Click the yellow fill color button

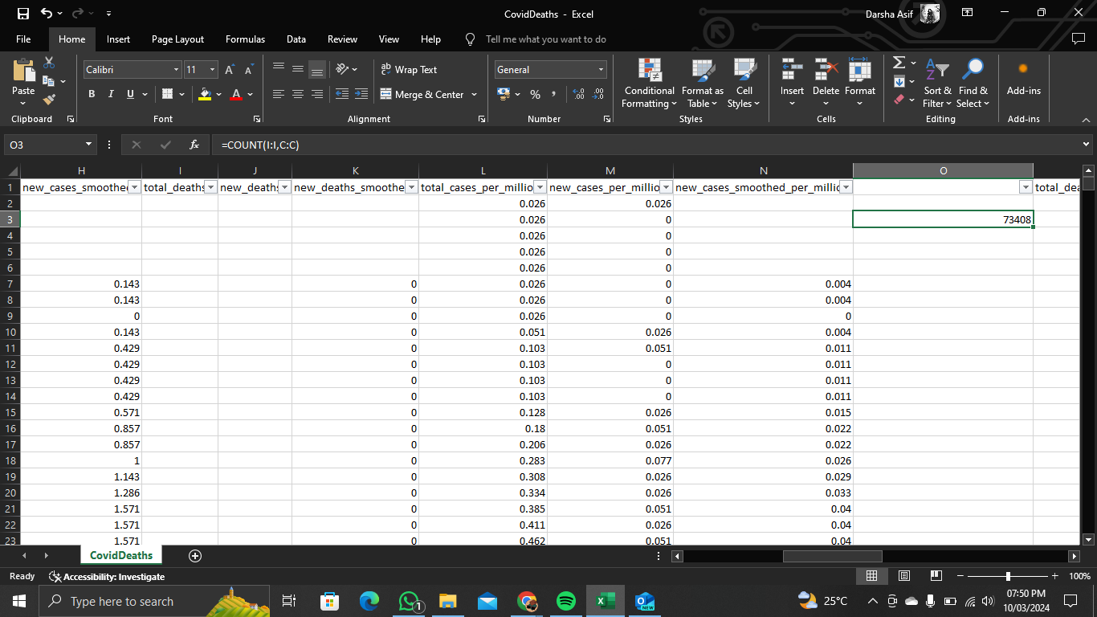205,94
